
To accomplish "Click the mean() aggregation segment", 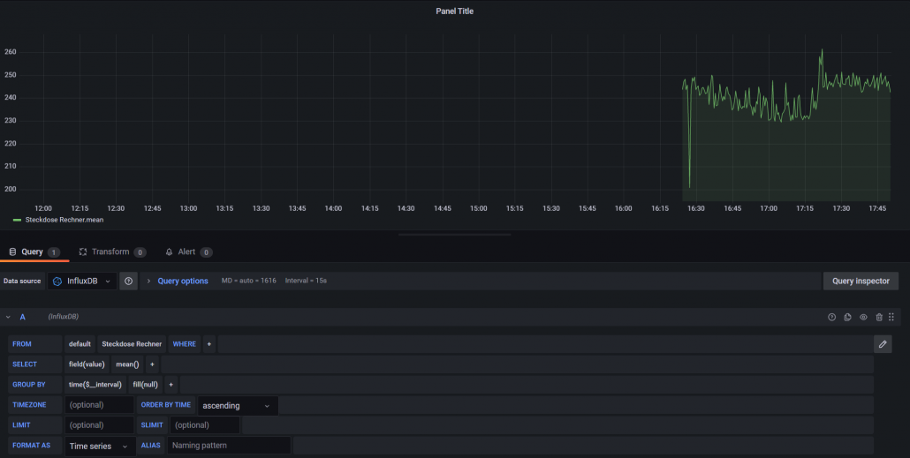I will 127,364.
